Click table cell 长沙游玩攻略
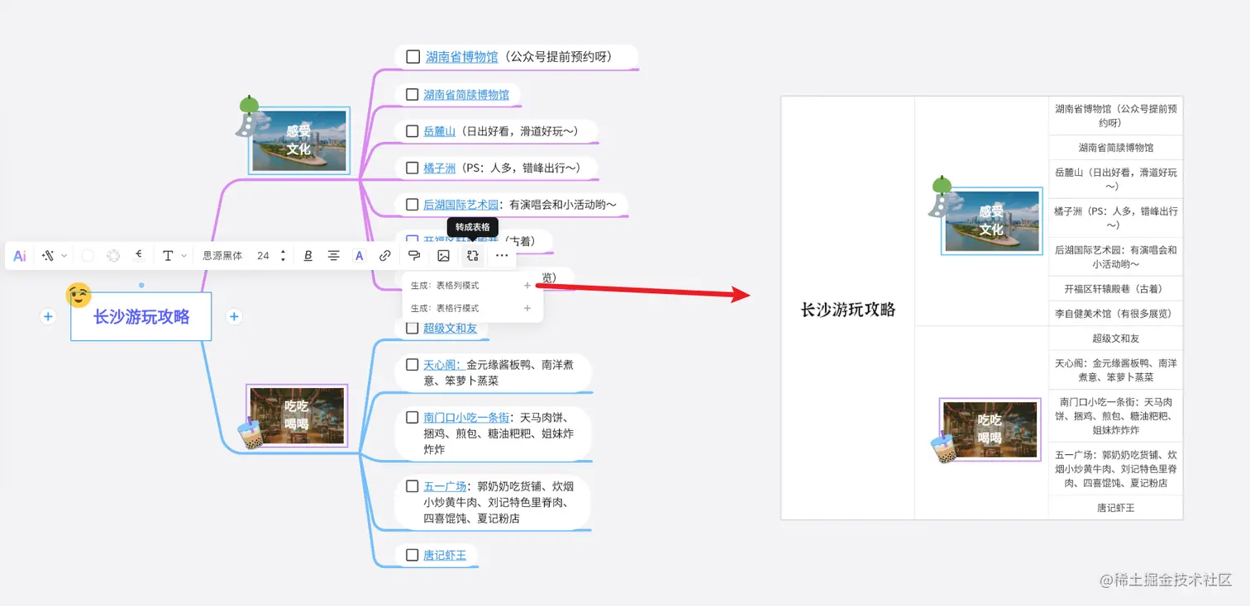This screenshot has width=1250, height=606. [x=847, y=310]
